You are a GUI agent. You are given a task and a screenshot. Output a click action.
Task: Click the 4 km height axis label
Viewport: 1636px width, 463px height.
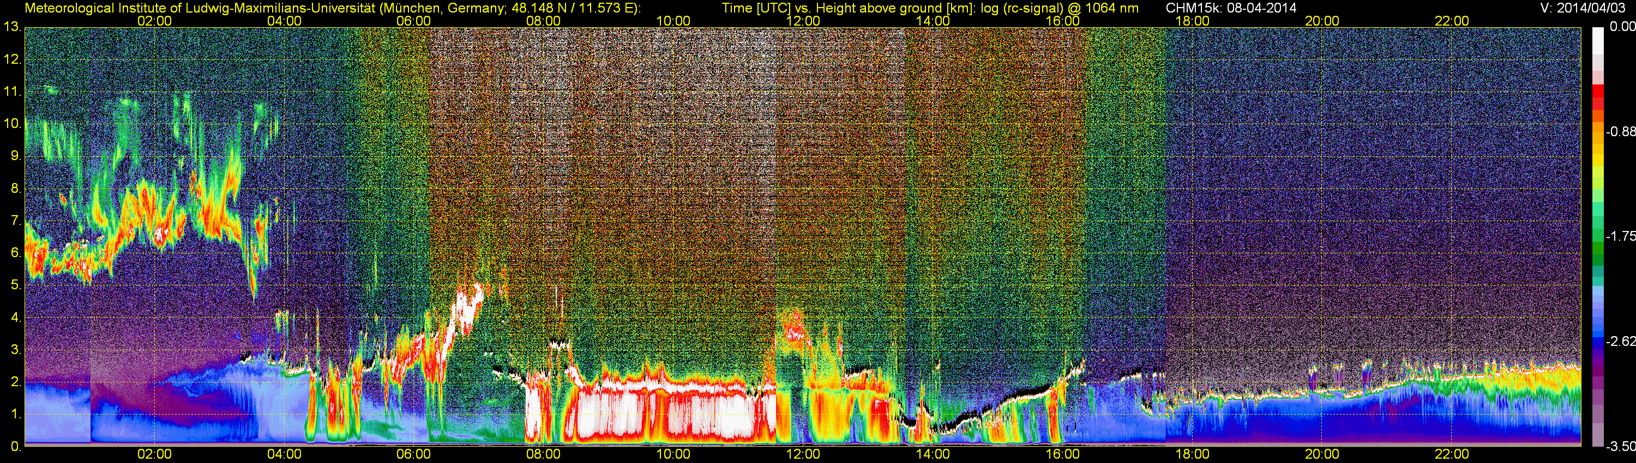[x=15, y=318]
